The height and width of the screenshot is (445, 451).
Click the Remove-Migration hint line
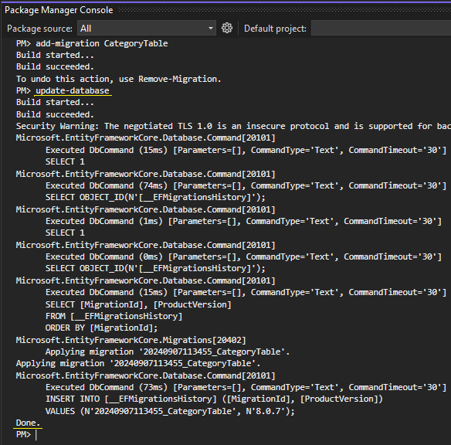coord(118,79)
